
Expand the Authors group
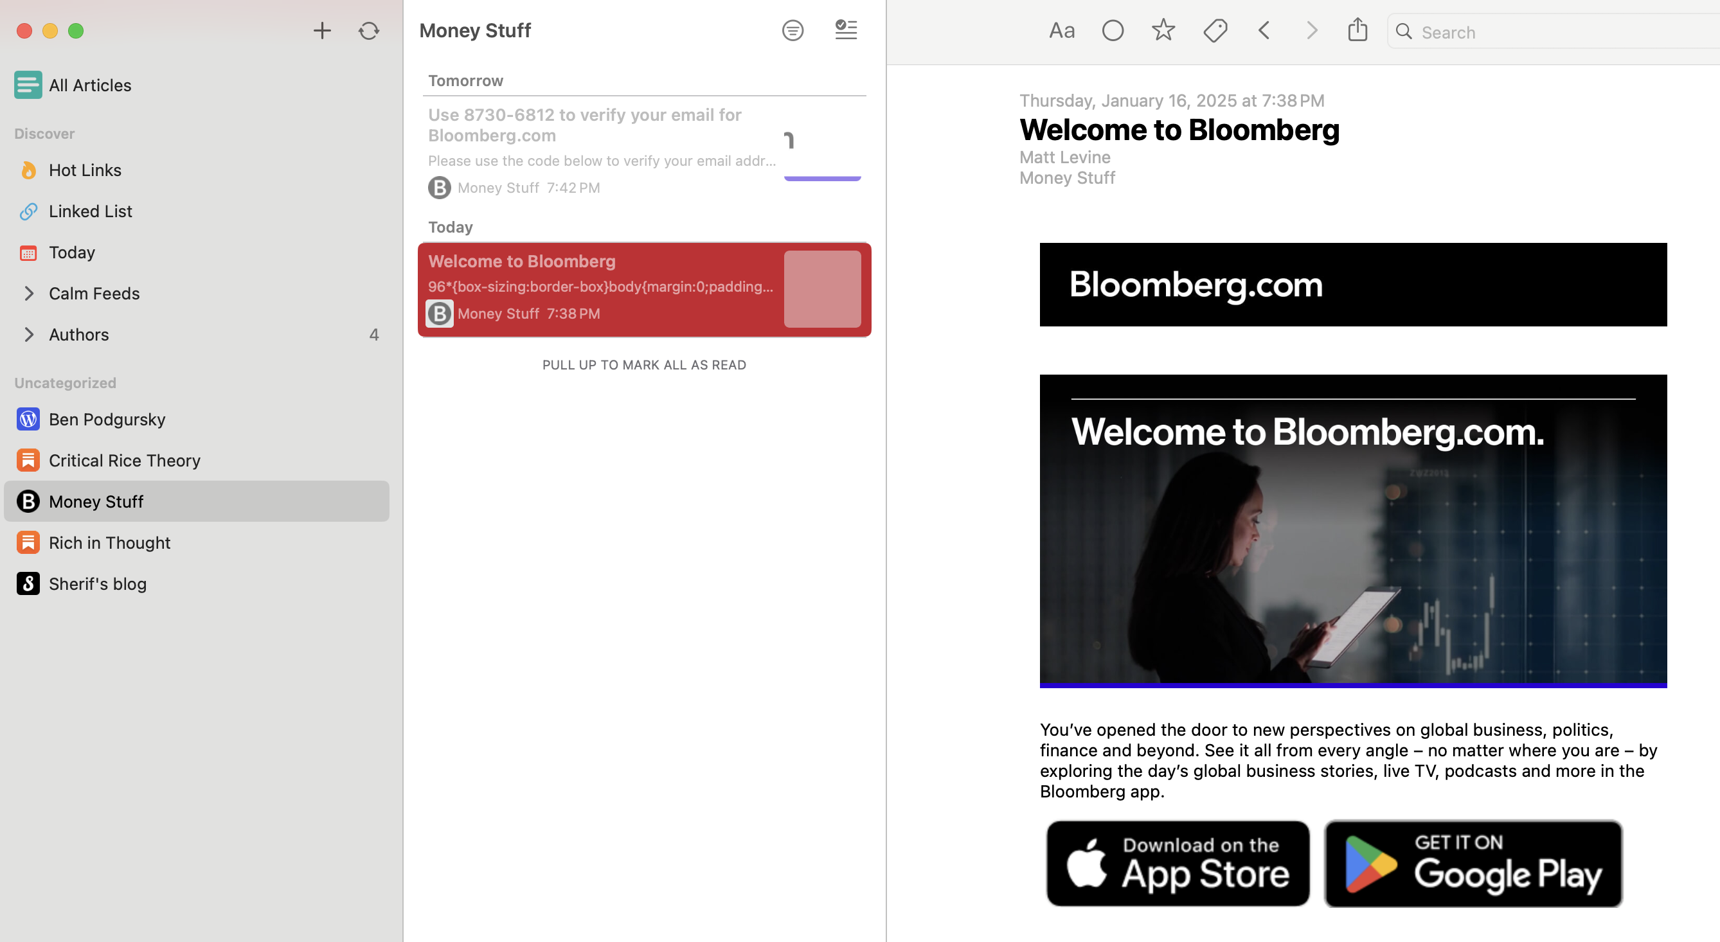29,335
